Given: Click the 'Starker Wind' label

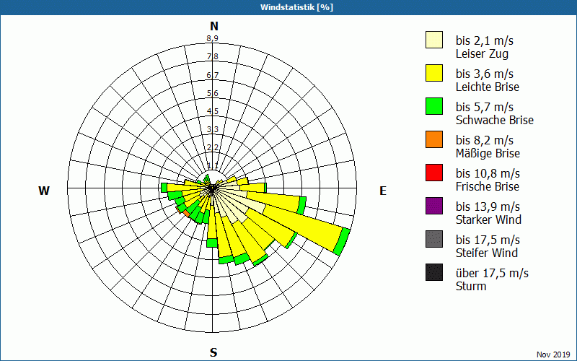Looking at the screenshot, I should [488, 219].
